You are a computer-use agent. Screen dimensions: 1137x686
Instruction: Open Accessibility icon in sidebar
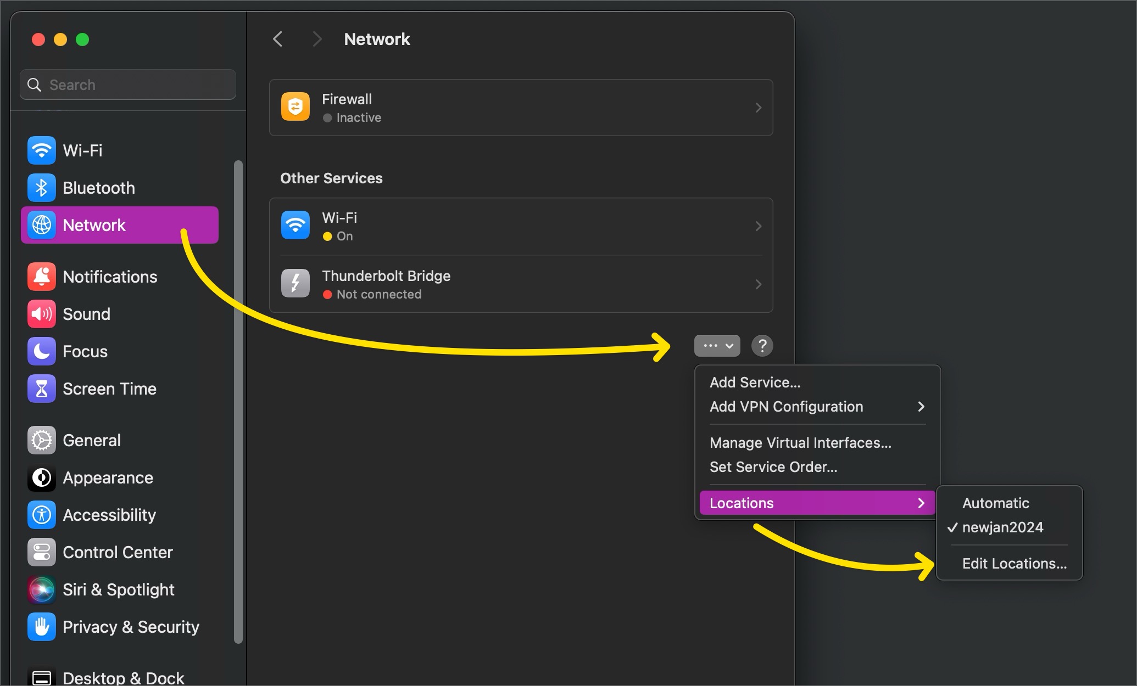[42, 515]
